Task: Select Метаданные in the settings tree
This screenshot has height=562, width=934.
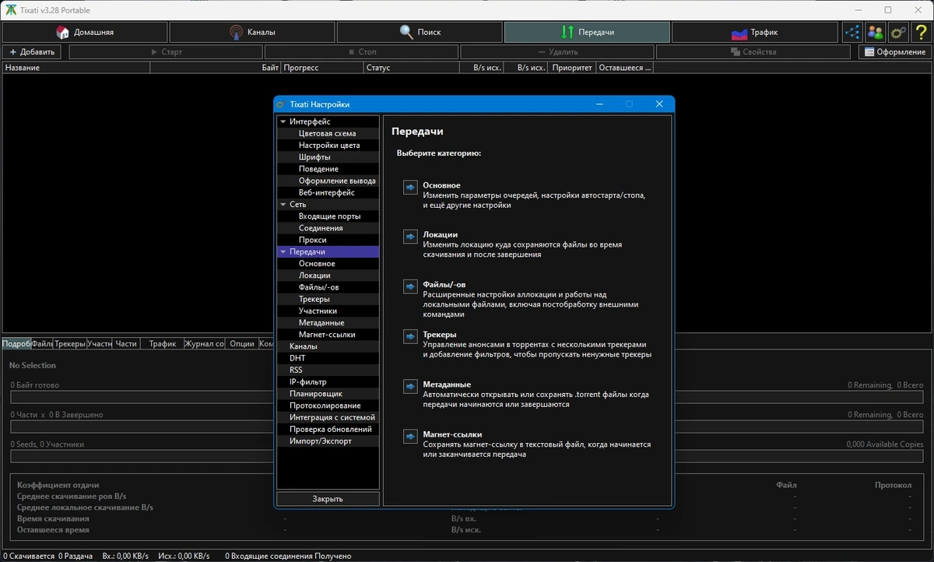Action: pyautogui.click(x=328, y=323)
